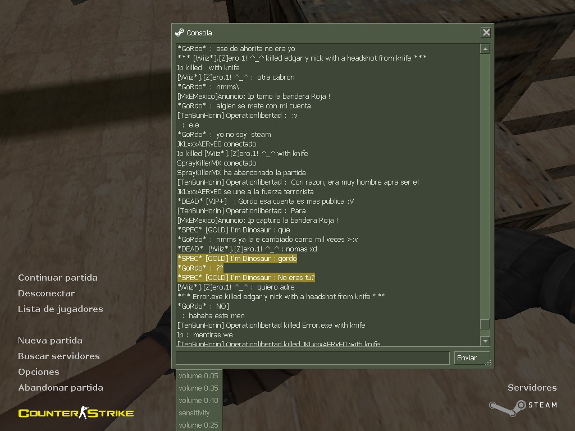Viewport: 575px width, 431px height.
Task: Select the 'volume 0.40' autocomplete suggestion
Action: tap(198, 401)
